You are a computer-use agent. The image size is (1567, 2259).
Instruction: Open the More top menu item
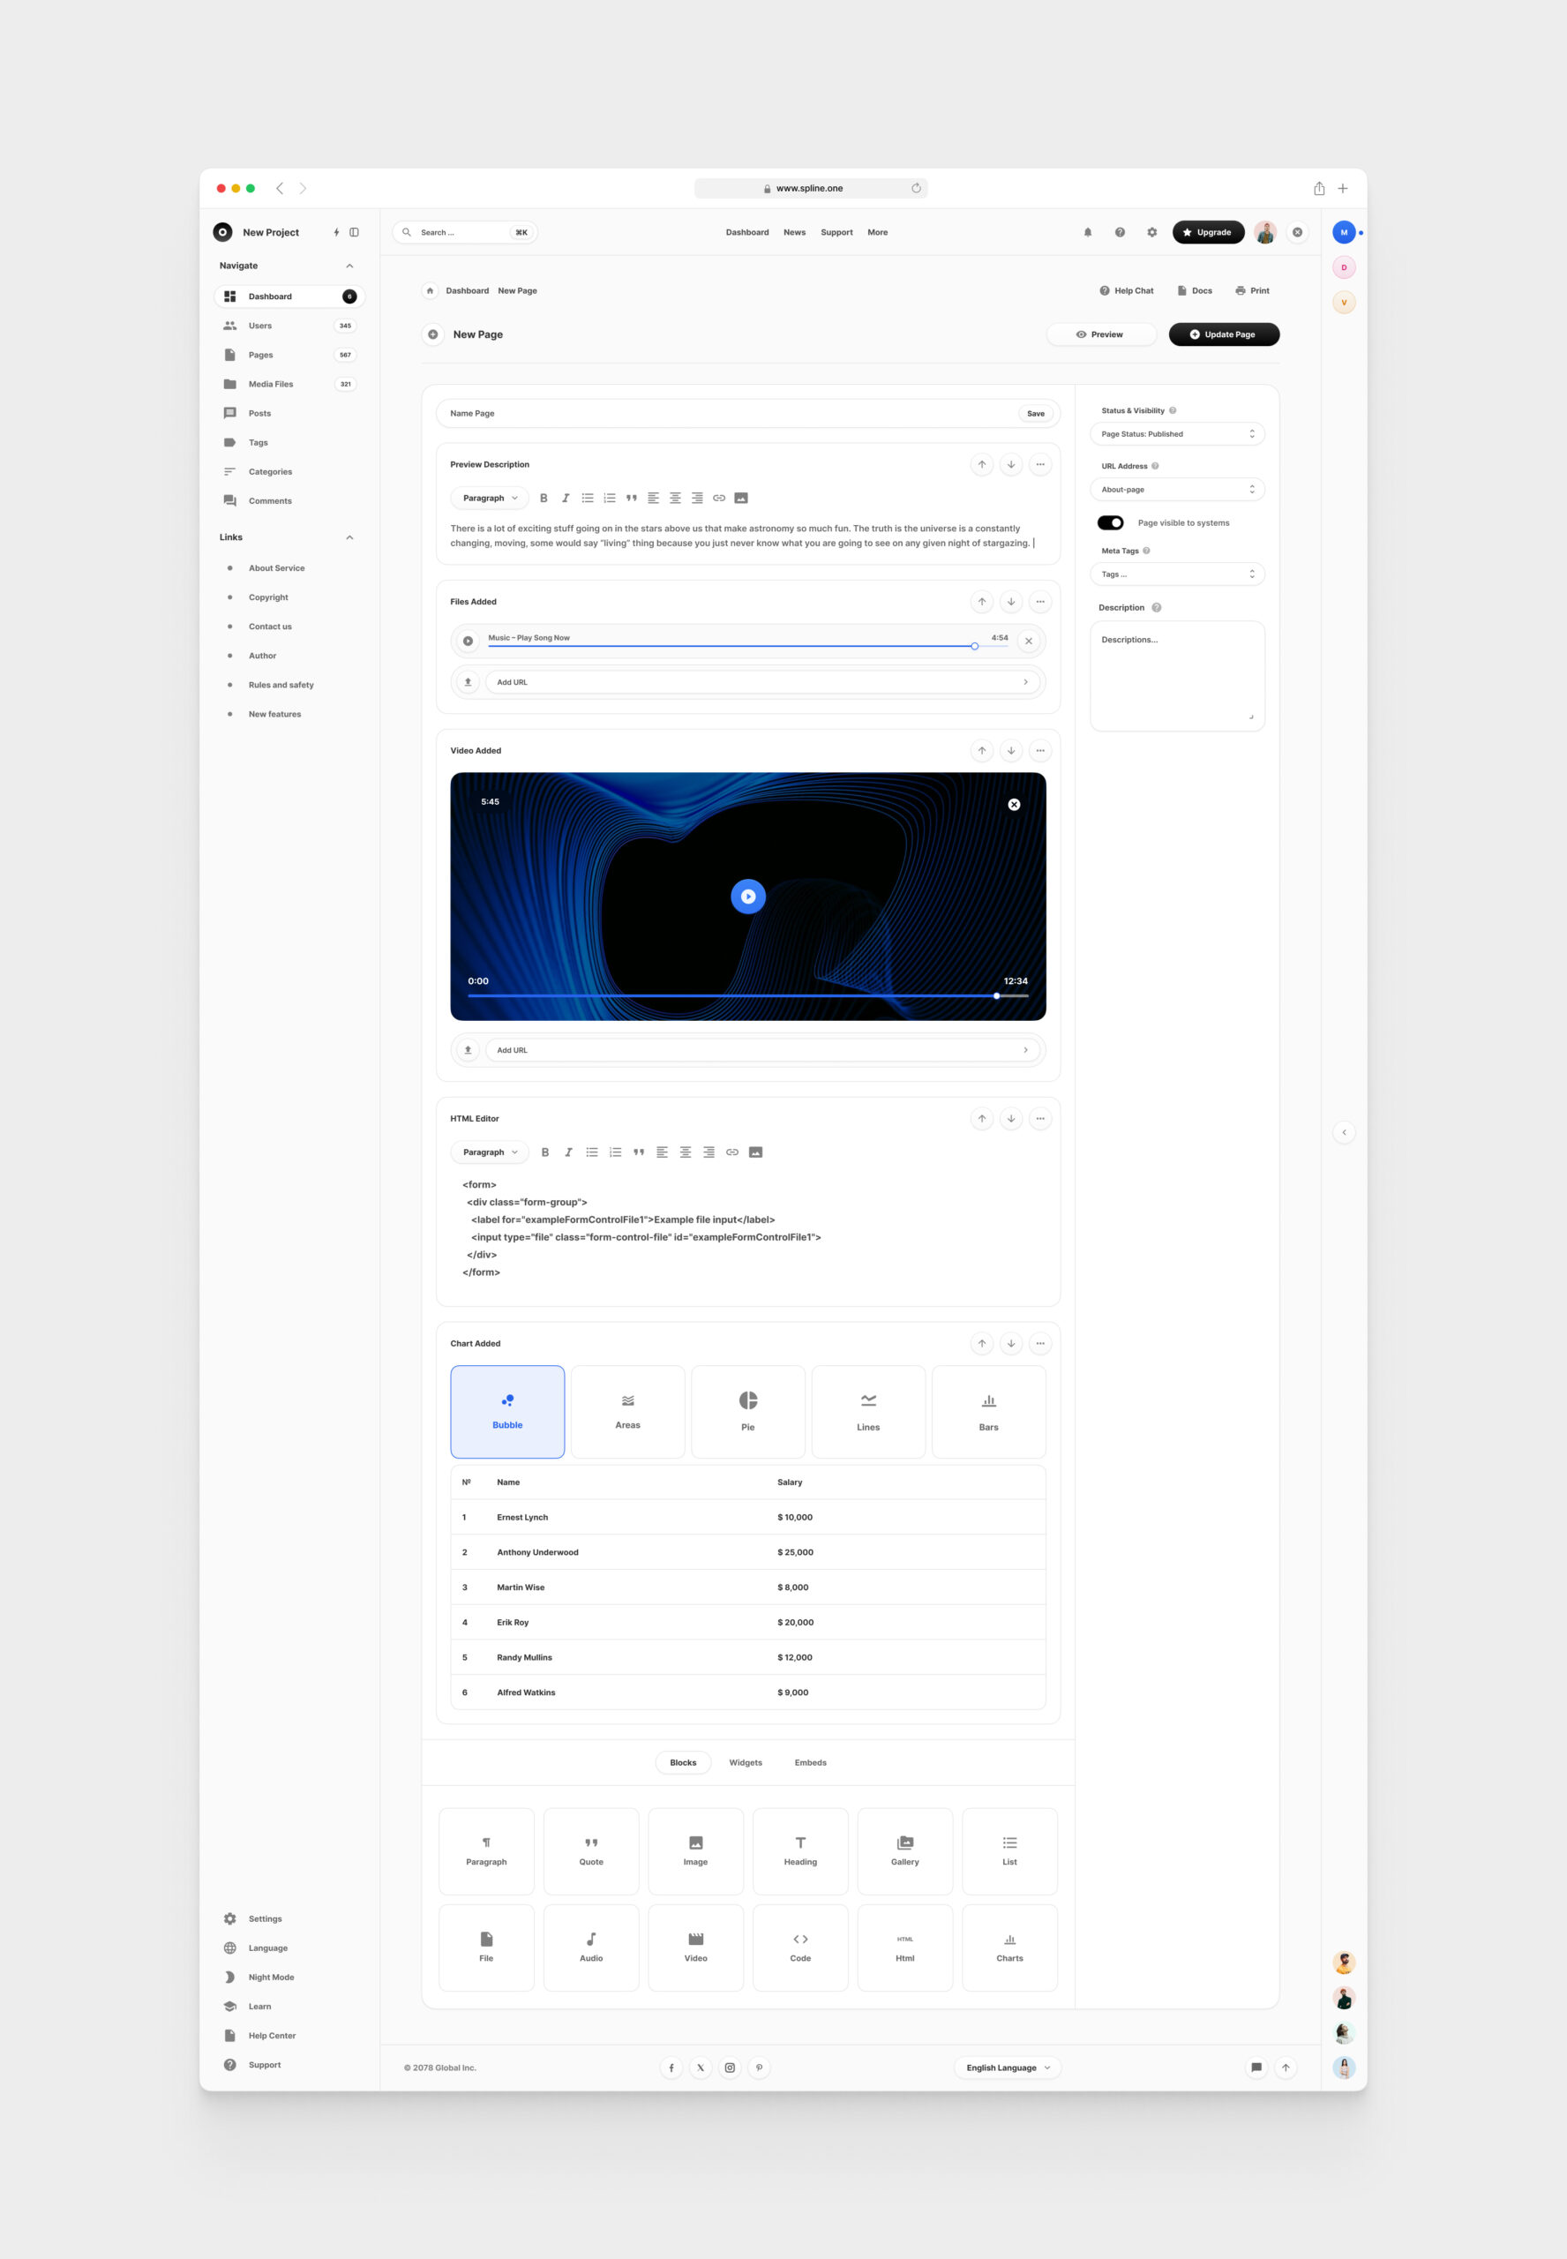[x=878, y=233]
